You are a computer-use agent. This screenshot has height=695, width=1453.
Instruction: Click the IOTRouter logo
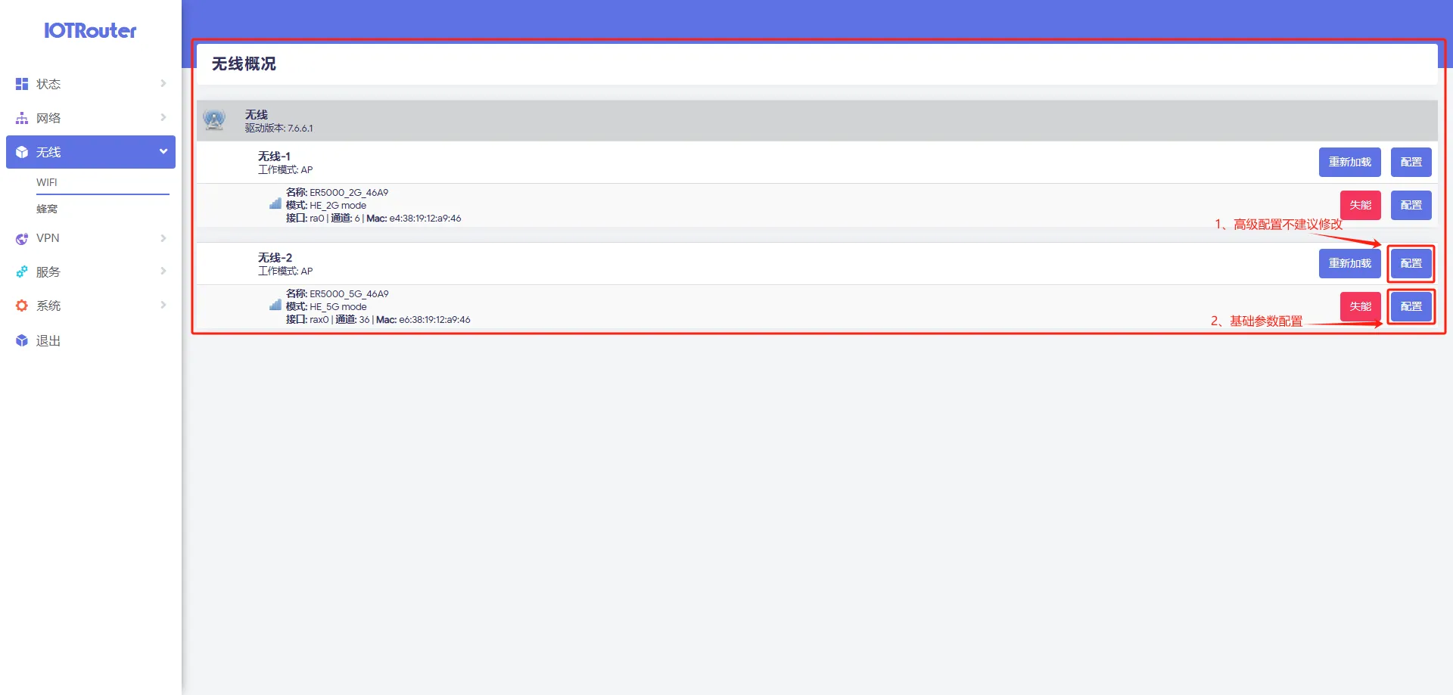pyautogui.click(x=90, y=31)
